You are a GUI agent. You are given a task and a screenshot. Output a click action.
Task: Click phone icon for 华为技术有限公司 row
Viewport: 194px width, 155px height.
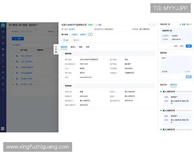tap(17, 67)
